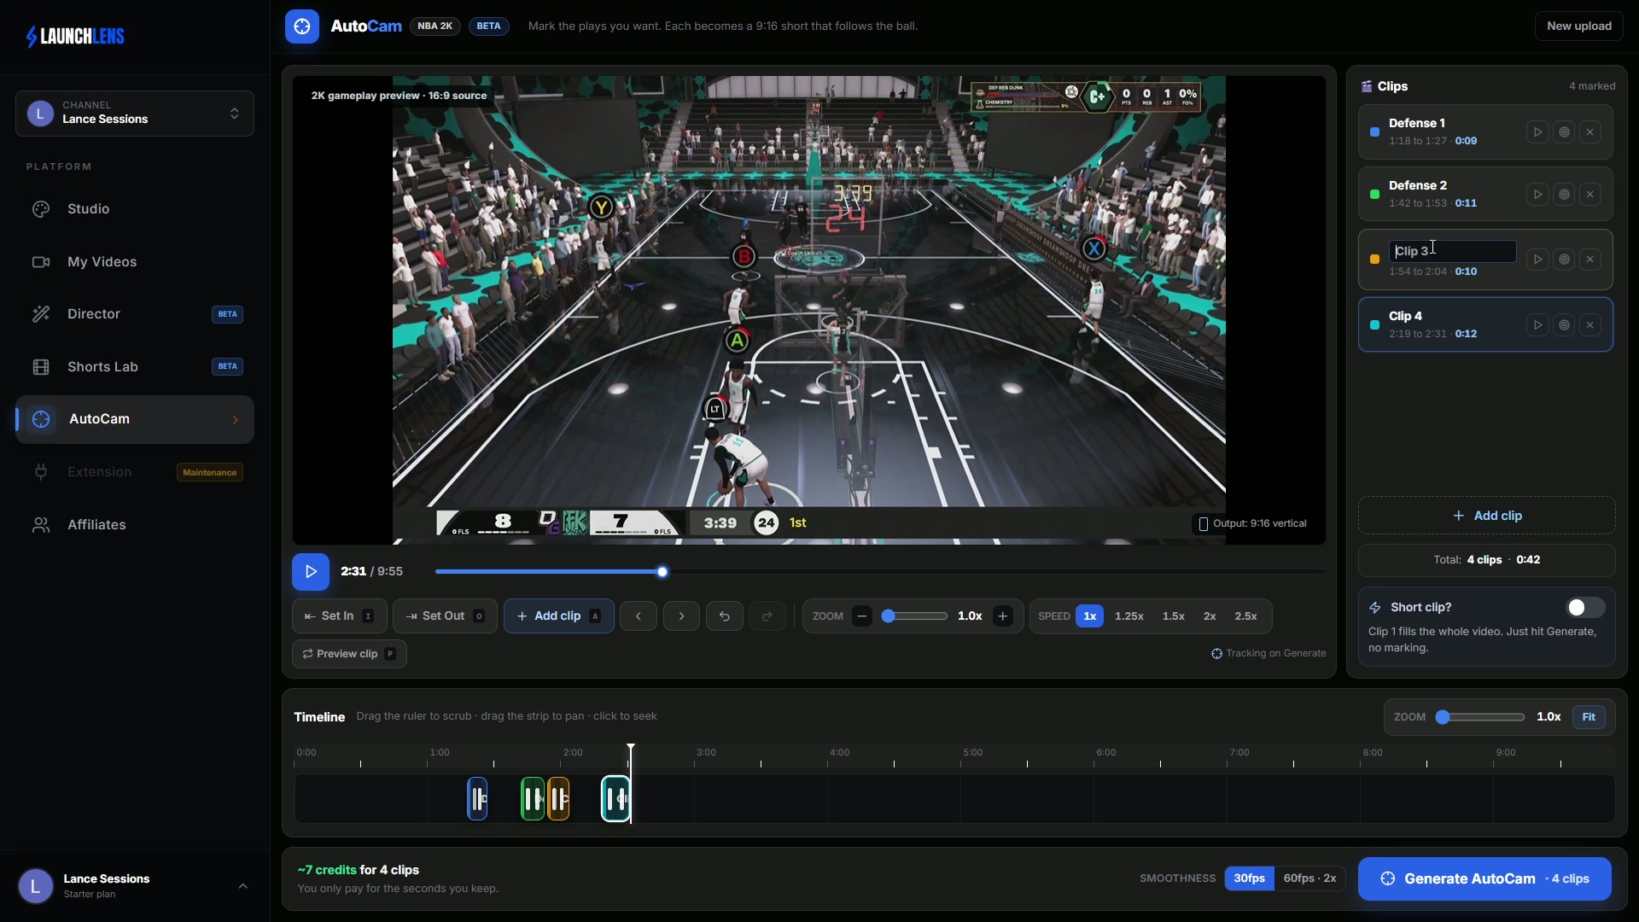Click the target icon for Defense 1

(x=1564, y=132)
